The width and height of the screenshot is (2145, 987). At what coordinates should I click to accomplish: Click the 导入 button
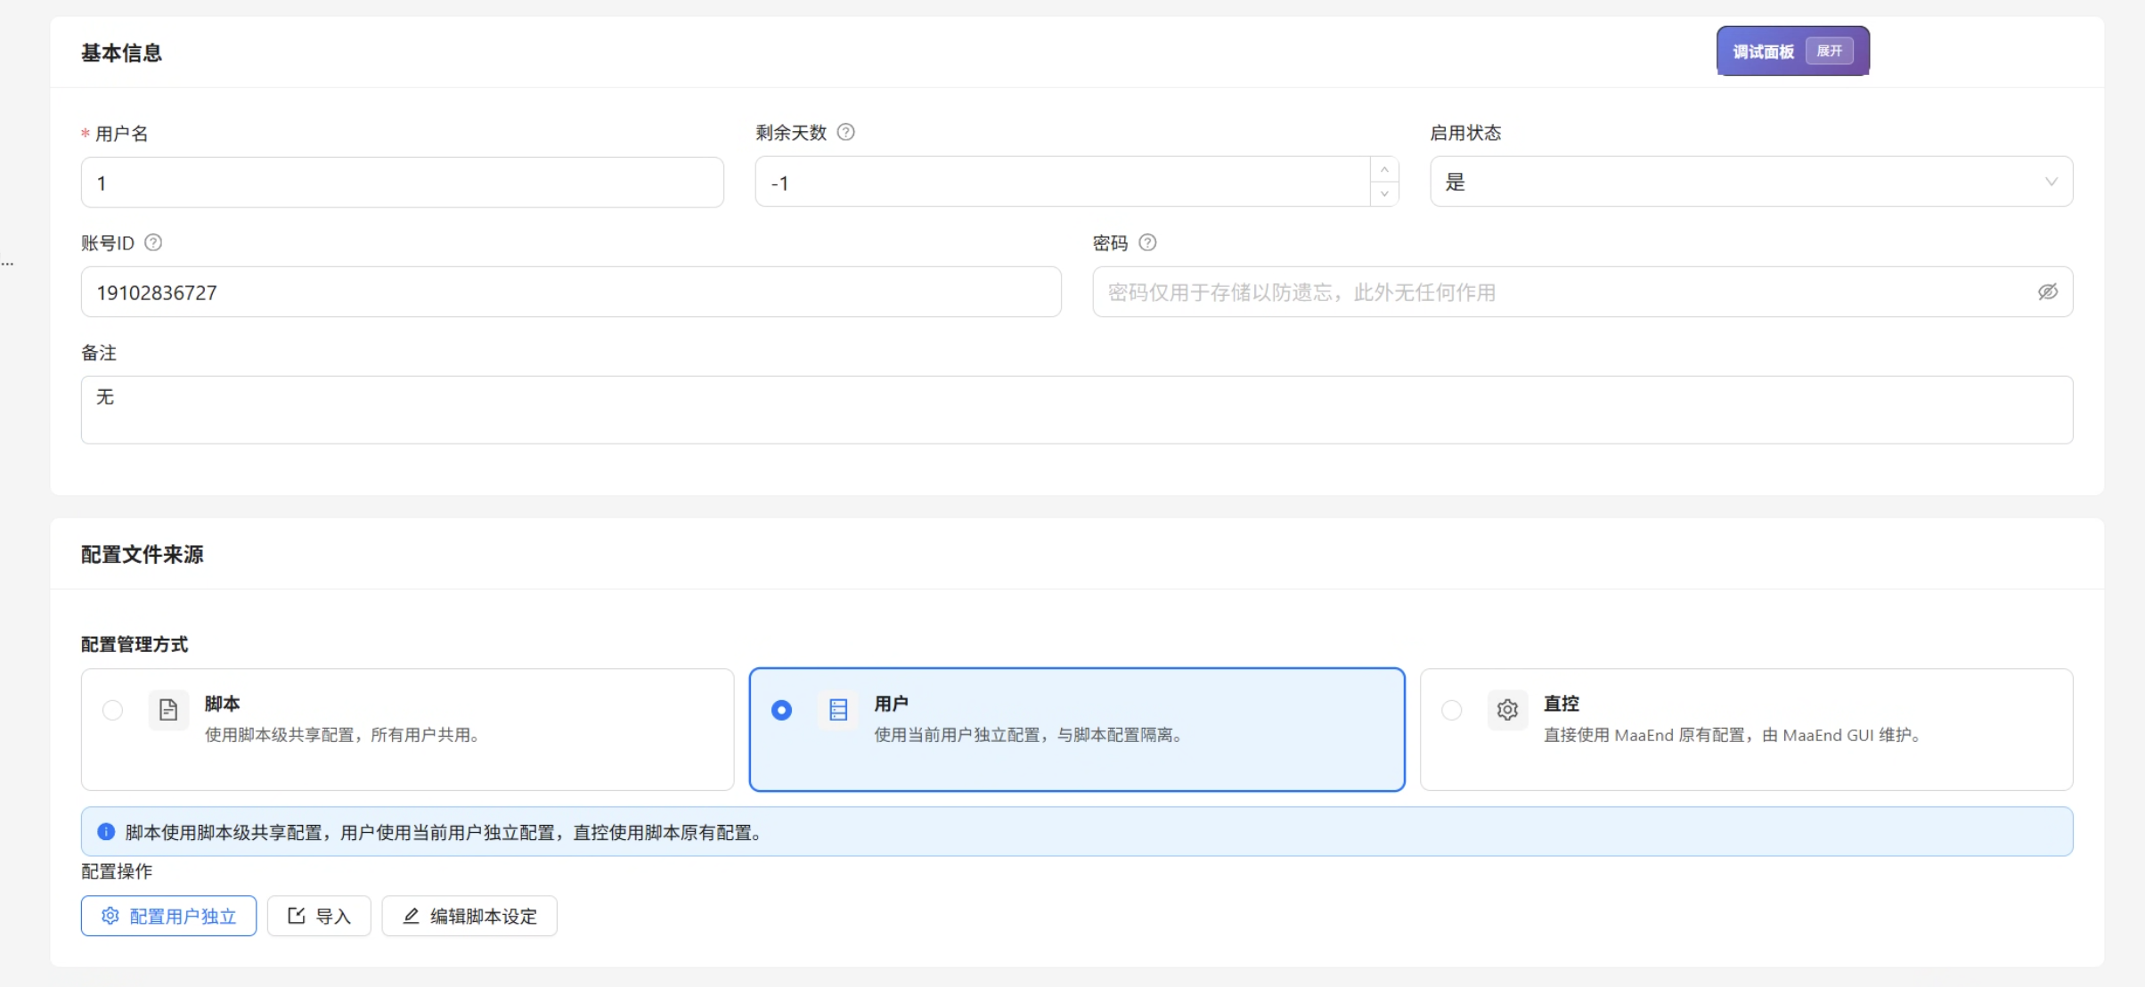319,916
